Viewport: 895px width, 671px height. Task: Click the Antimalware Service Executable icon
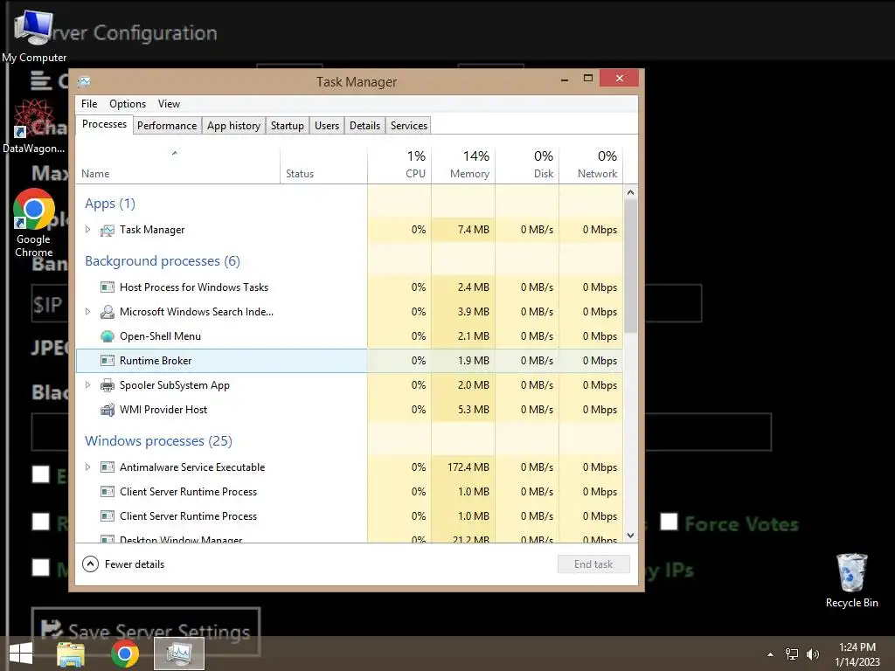[x=108, y=467]
